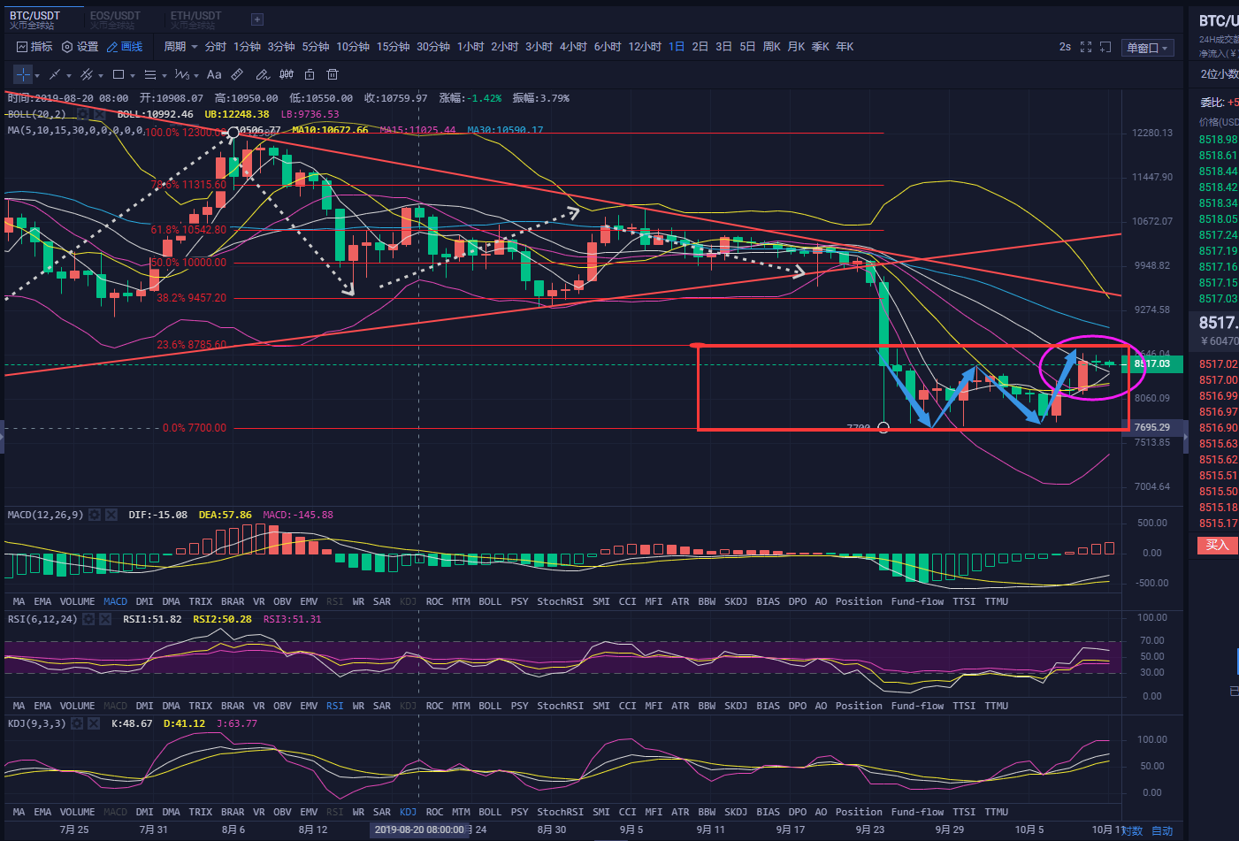Toggle the 画线 drawing toolbar

coord(125,47)
